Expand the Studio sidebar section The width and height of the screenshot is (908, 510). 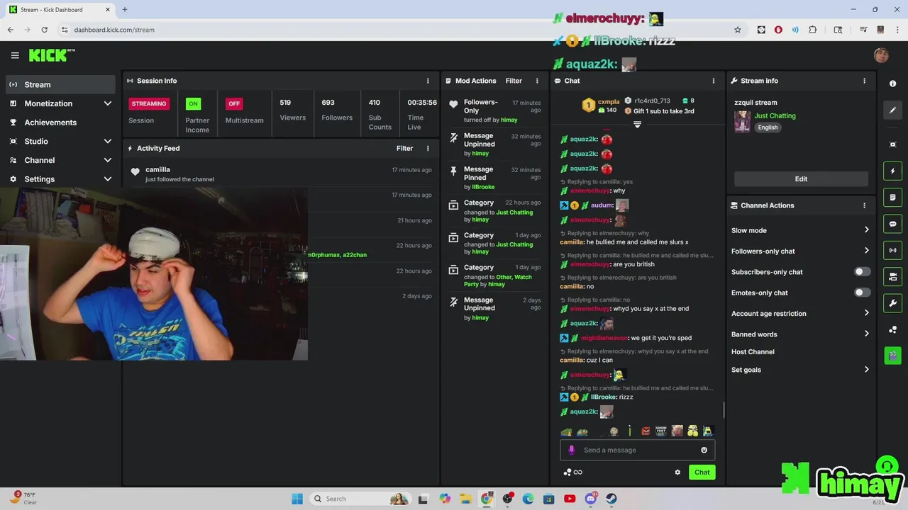60,141
